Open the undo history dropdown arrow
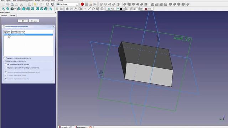228x128 pixels. (x=38, y=4)
